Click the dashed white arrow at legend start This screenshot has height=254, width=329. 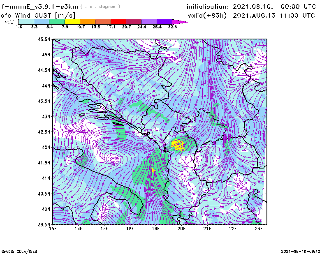click(x=12, y=22)
